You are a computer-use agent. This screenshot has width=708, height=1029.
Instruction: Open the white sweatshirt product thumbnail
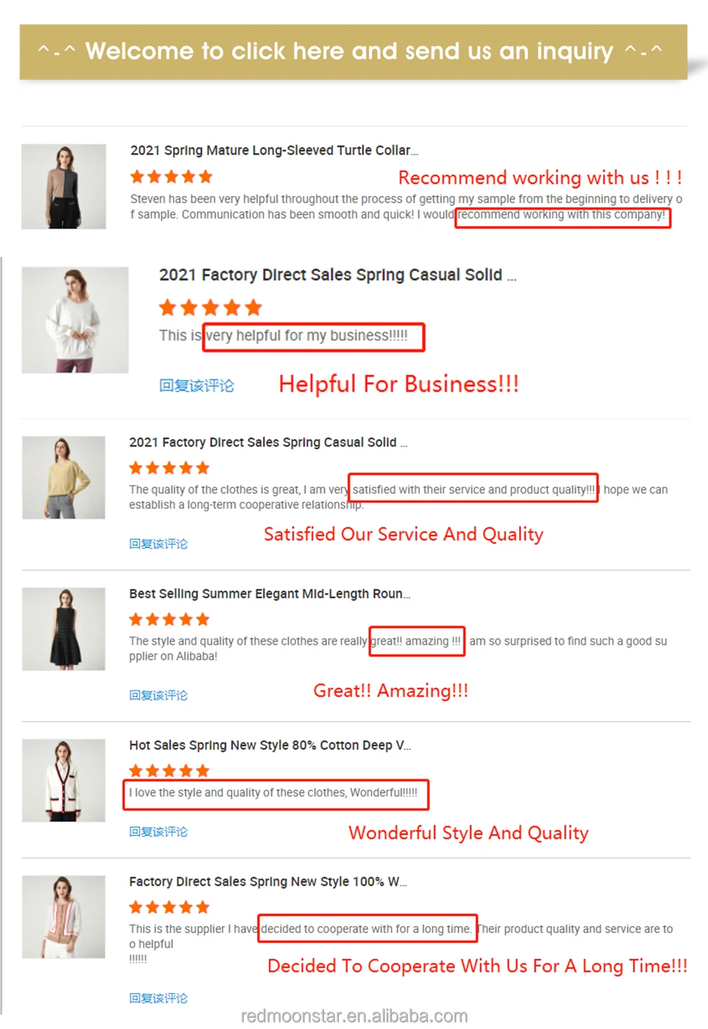(x=75, y=320)
